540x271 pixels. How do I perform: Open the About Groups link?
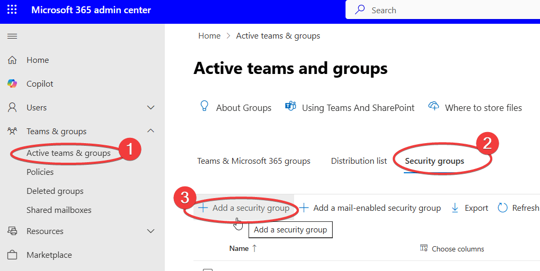pyautogui.click(x=243, y=108)
